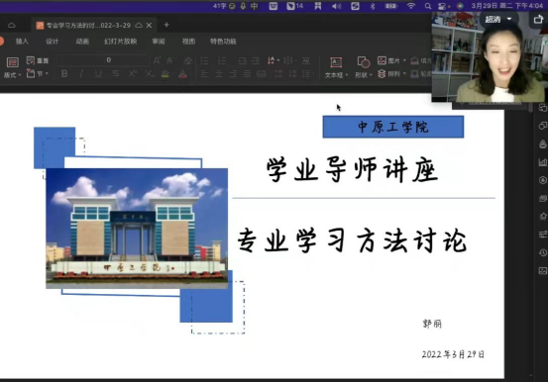Decrease font size with the A- icon
549x382 pixels.
pos(170,60)
